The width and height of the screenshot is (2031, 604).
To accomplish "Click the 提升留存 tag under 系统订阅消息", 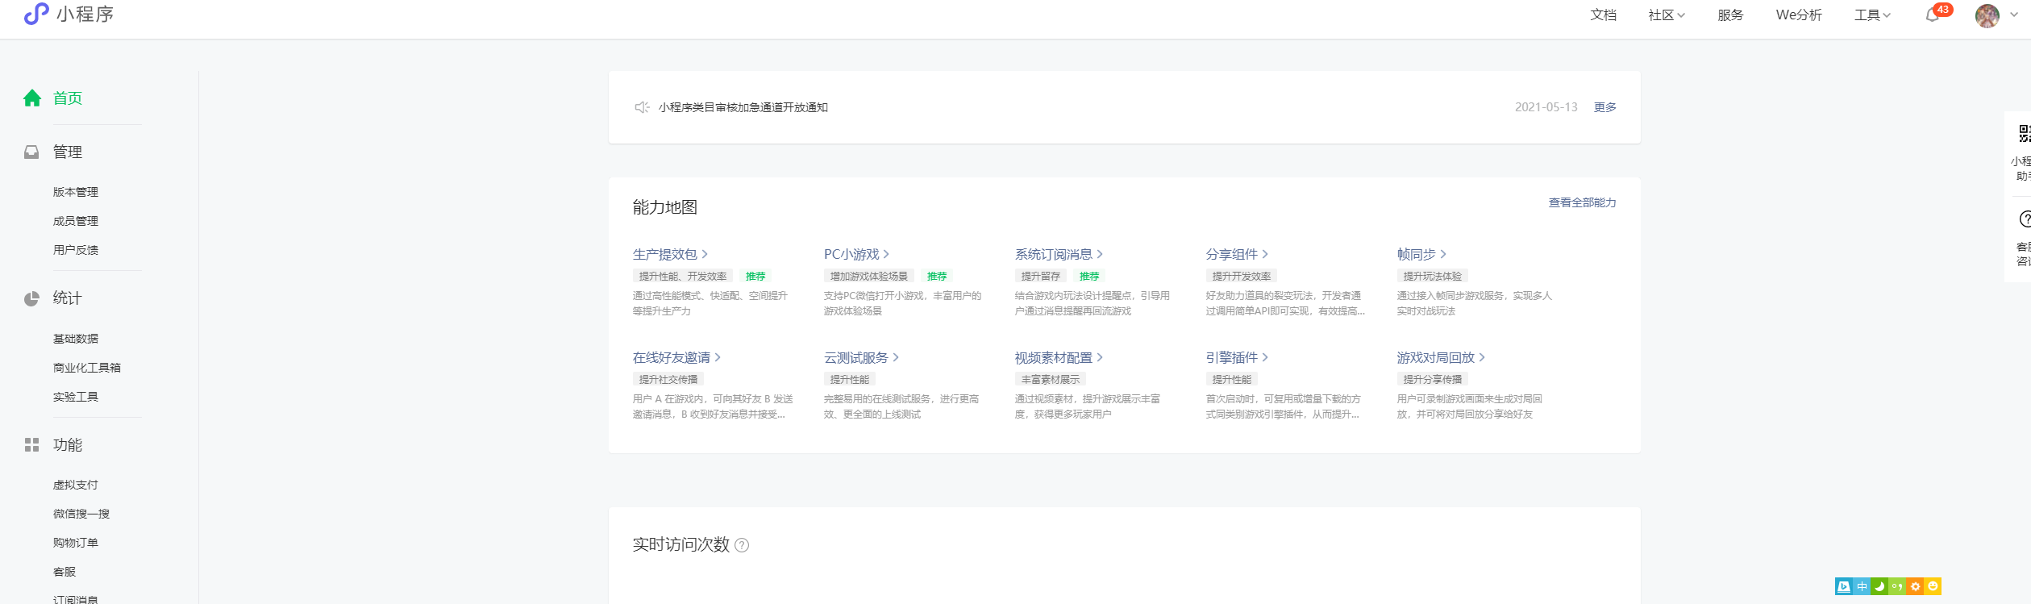I will click(1040, 276).
